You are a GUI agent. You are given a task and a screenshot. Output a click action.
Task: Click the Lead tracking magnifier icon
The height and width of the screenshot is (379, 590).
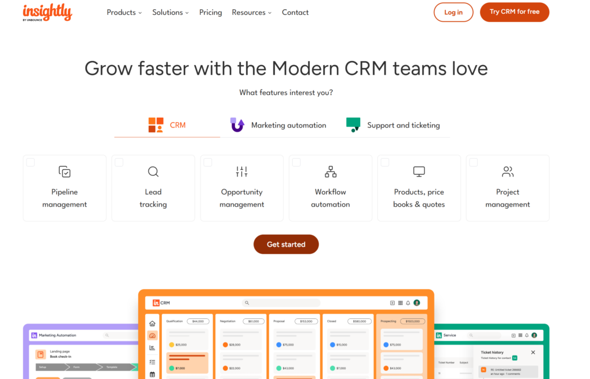coord(153,172)
